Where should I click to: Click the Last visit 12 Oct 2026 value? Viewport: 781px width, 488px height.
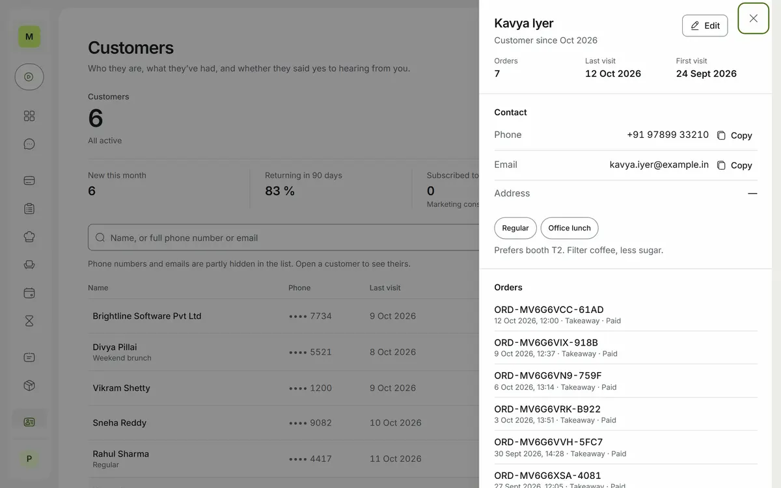click(613, 74)
